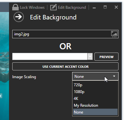Click USE CURRENT ACCENT COLOR button
Screen dimensions: 124x120
[x=65, y=66]
